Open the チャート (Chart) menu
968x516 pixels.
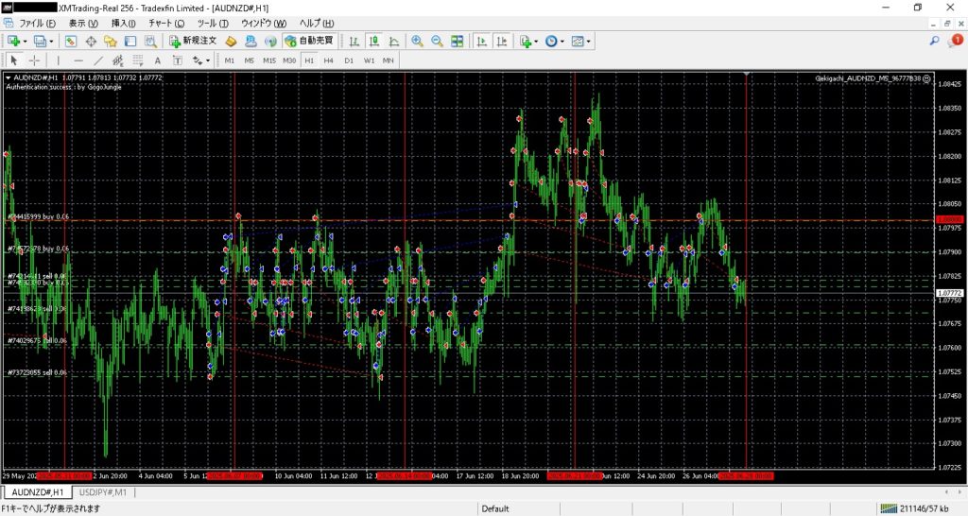pos(165,23)
